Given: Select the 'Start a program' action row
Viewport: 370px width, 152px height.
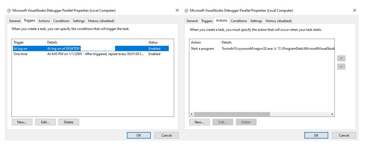Looking at the screenshot, I should click(262, 48).
